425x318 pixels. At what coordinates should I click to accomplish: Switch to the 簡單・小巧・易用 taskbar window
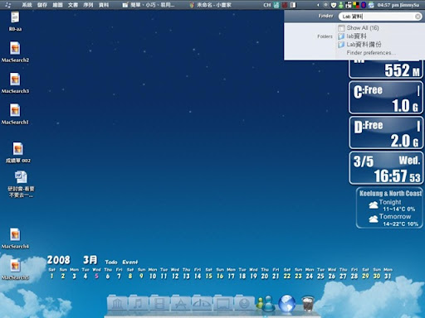tap(149, 5)
